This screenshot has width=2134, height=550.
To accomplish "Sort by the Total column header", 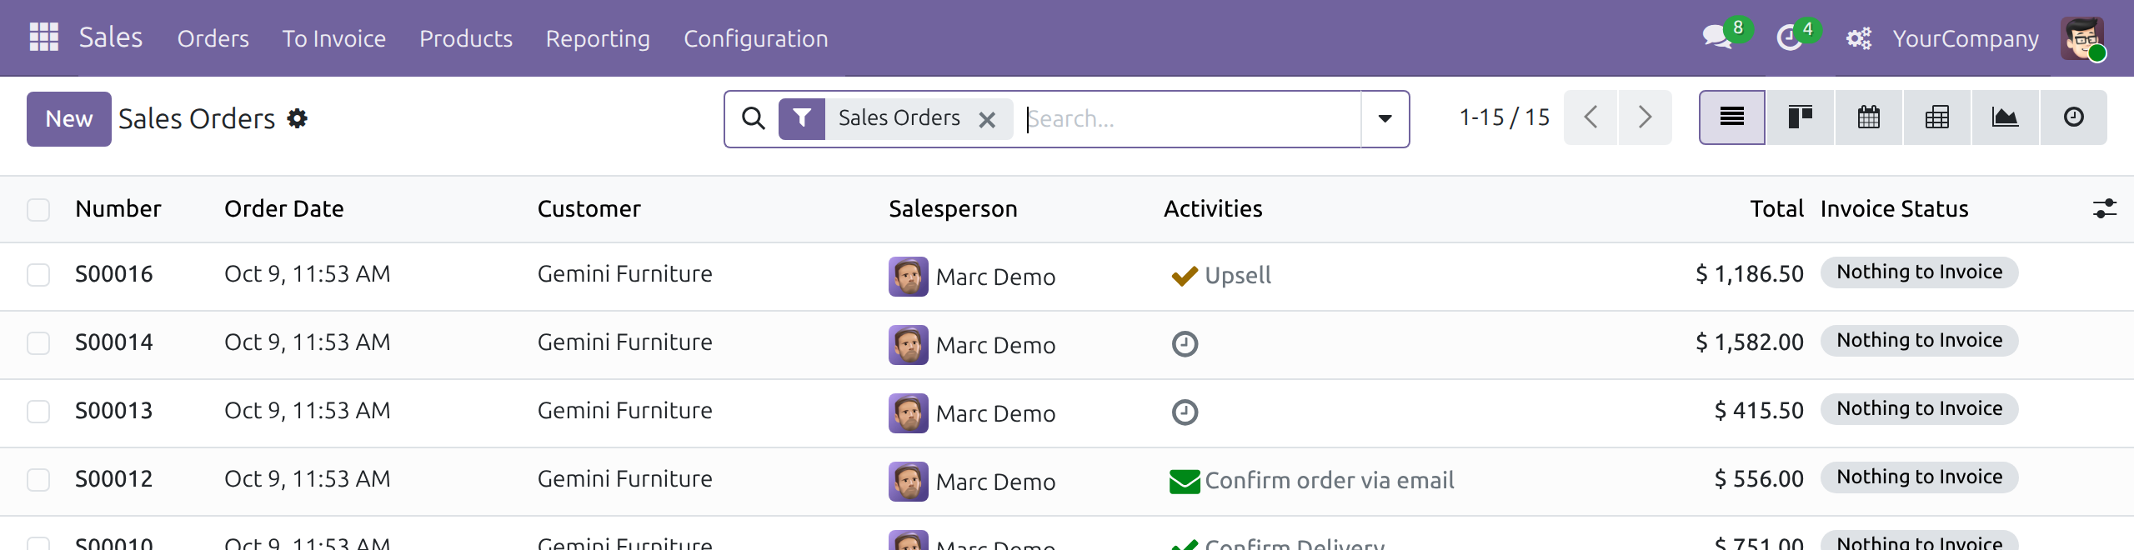I will click(x=1776, y=208).
